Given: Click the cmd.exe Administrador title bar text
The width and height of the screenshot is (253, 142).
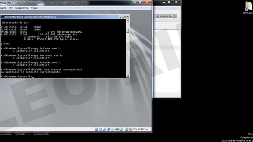Looking at the screenshot, I should 30,17.
